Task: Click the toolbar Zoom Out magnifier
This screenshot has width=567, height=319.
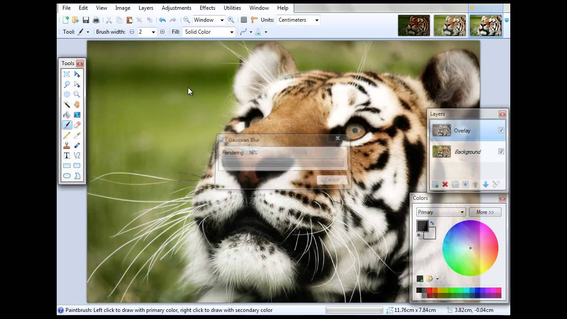Action: point(186,20)
